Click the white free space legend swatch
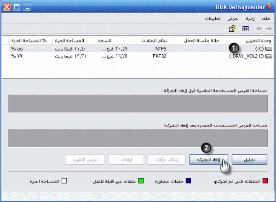Viewport: 276px width, 202px height. tap(64, 181)
